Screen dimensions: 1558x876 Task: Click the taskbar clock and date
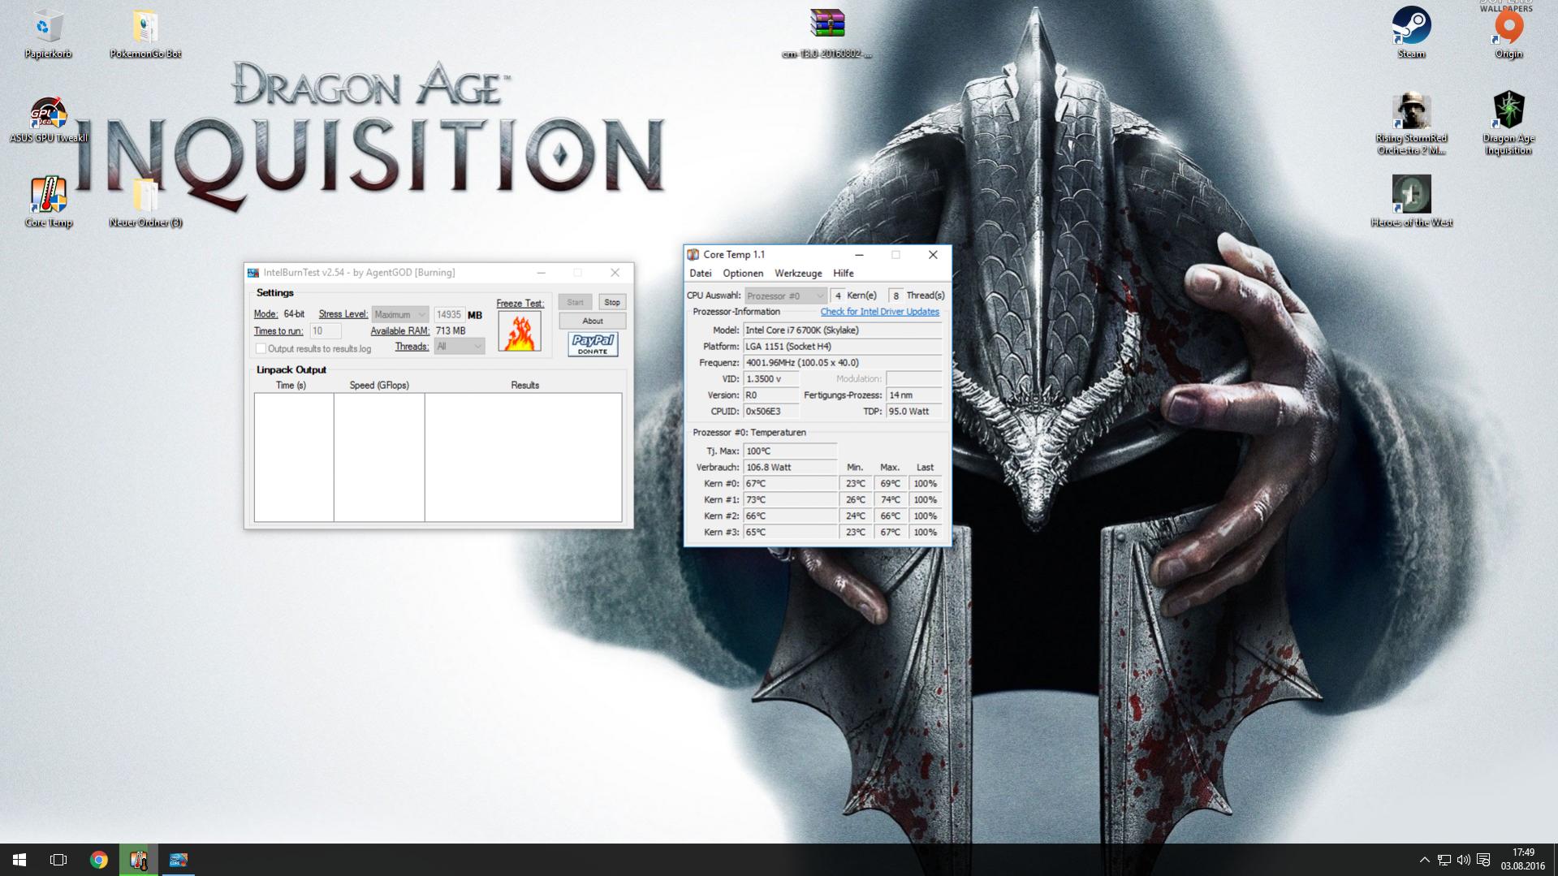[1523, 860]
